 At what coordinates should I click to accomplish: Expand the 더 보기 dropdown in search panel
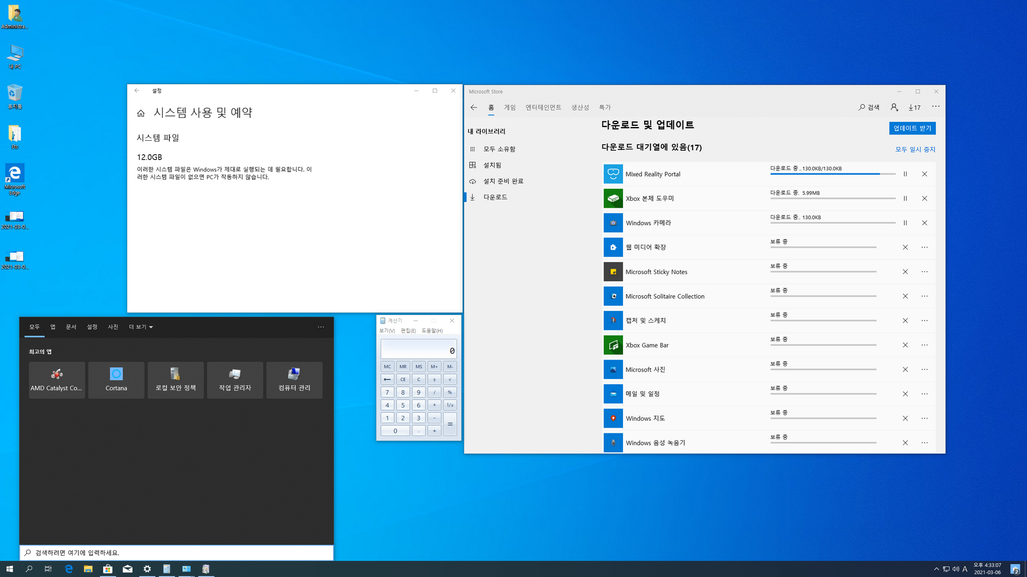pyautogui.click(x=140, y=327)
